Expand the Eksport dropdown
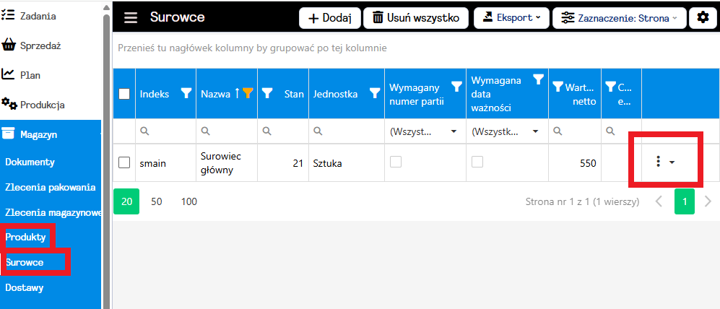 pyautogui.click(x=511, y=18)
